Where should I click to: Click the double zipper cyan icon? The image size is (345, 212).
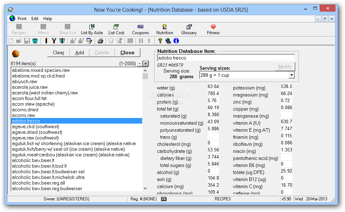(62, 41)
